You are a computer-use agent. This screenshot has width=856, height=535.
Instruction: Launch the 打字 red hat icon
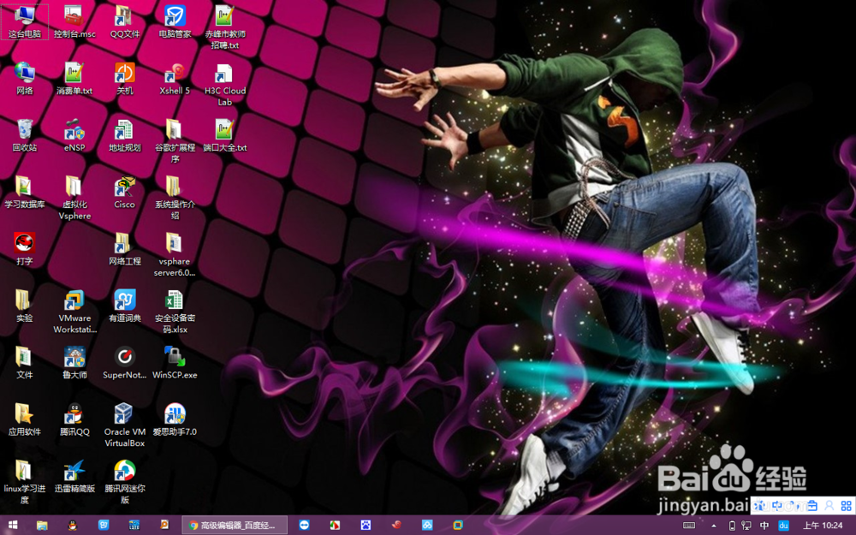tap(25, 249)
